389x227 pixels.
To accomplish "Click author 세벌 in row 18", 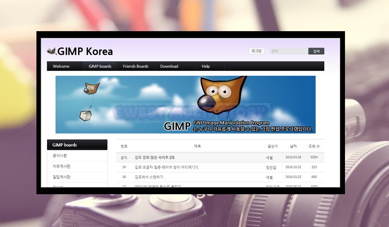I will click(x=269, y=177).
